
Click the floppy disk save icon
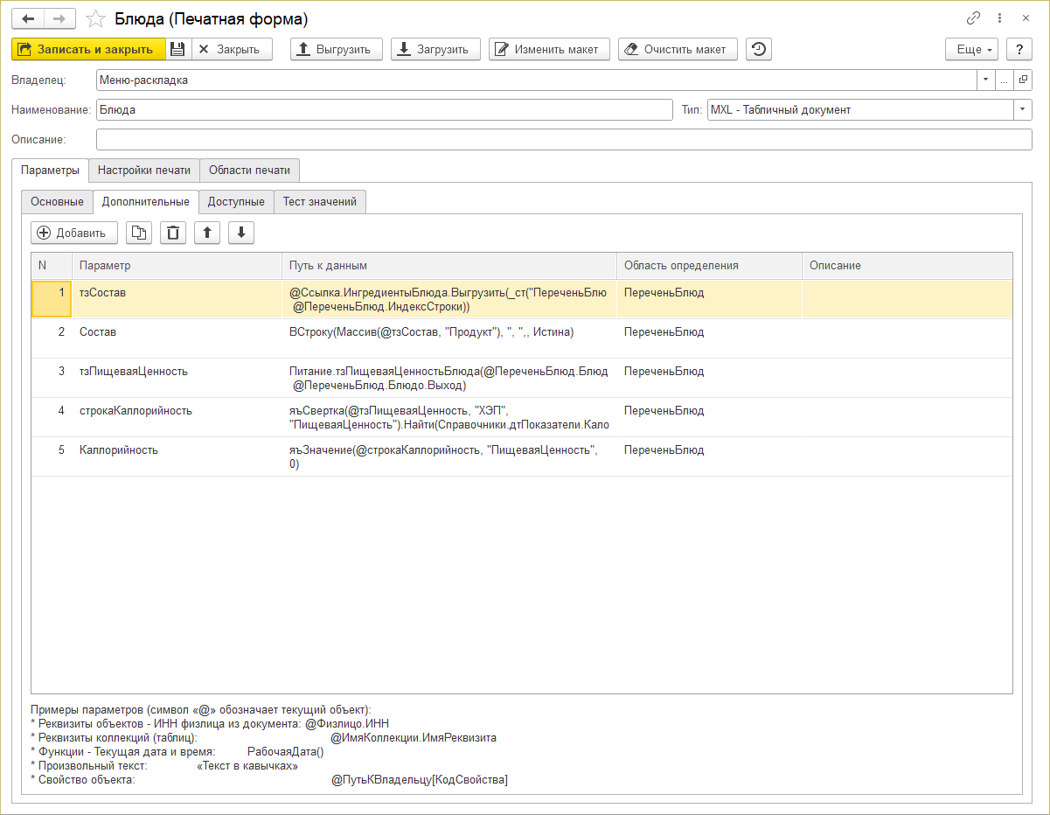(177, 50)
